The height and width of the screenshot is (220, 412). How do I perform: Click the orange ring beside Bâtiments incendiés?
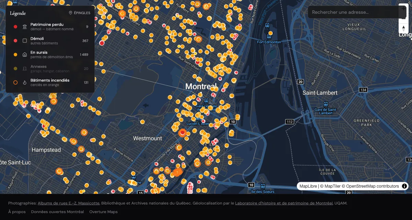pos(15,82)
